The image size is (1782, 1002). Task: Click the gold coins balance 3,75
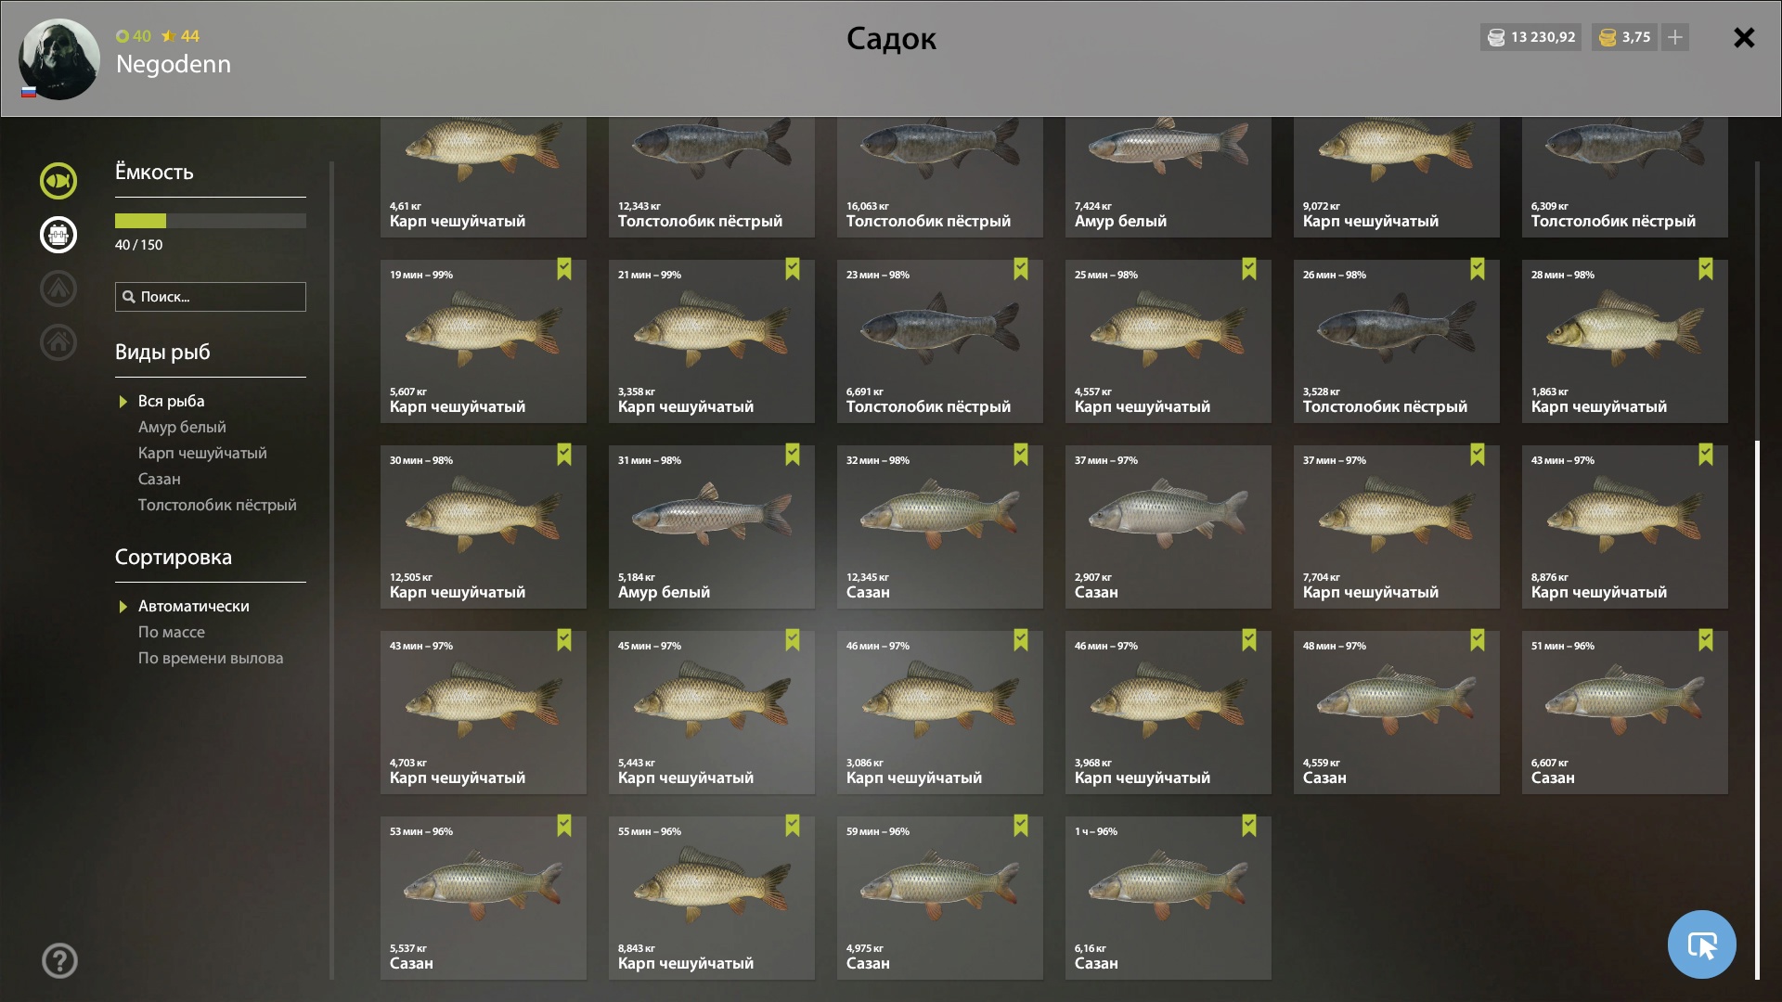[1624, 37]
